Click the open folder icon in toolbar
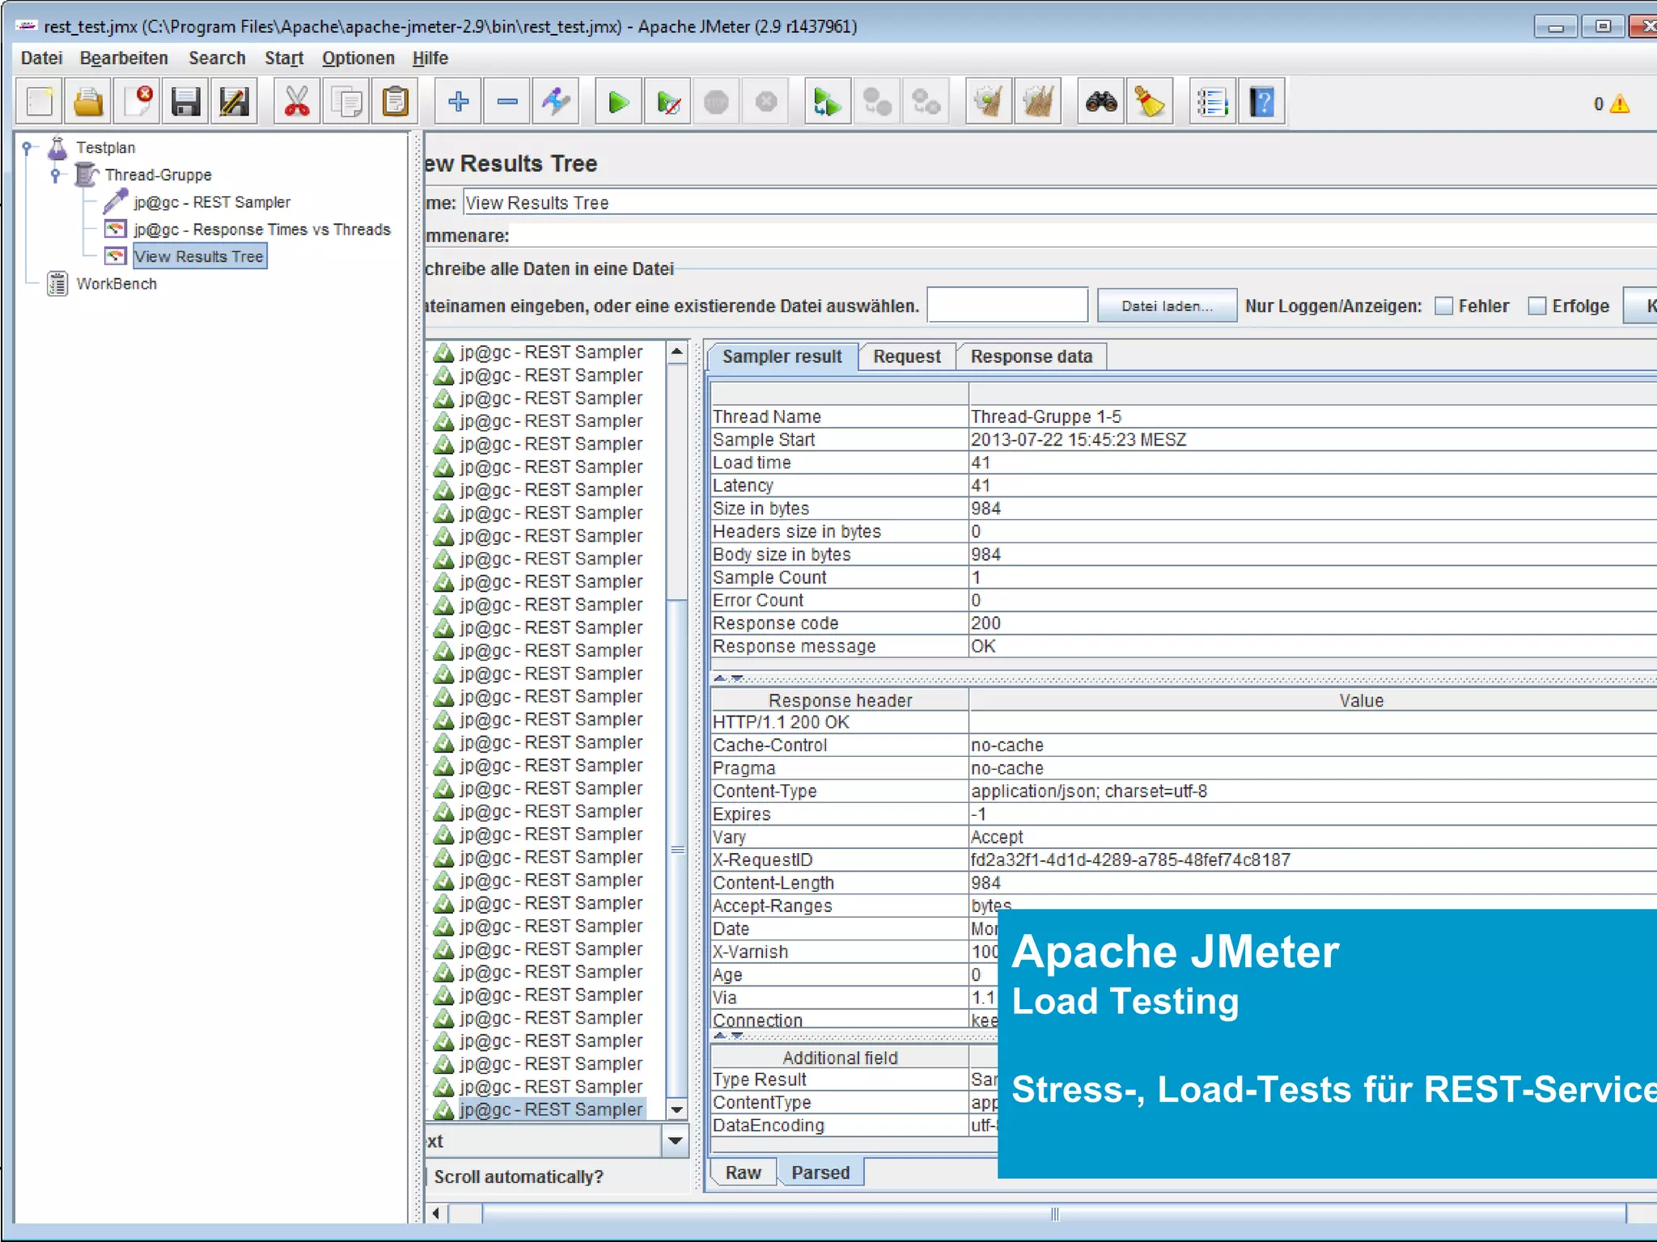This screenshot has width=1657, height=1242. 88,103
